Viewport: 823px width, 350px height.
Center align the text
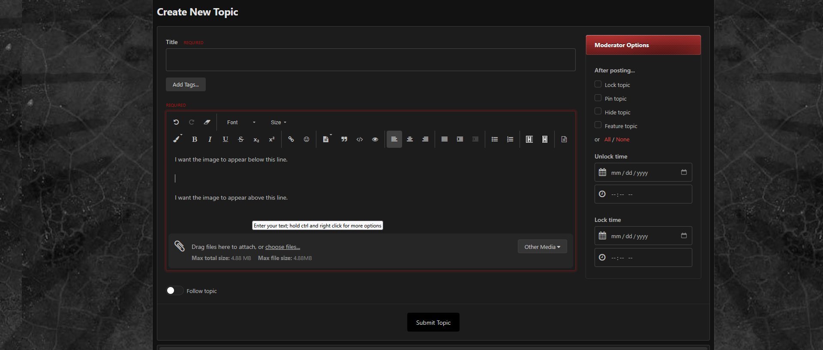pos(410,139)
